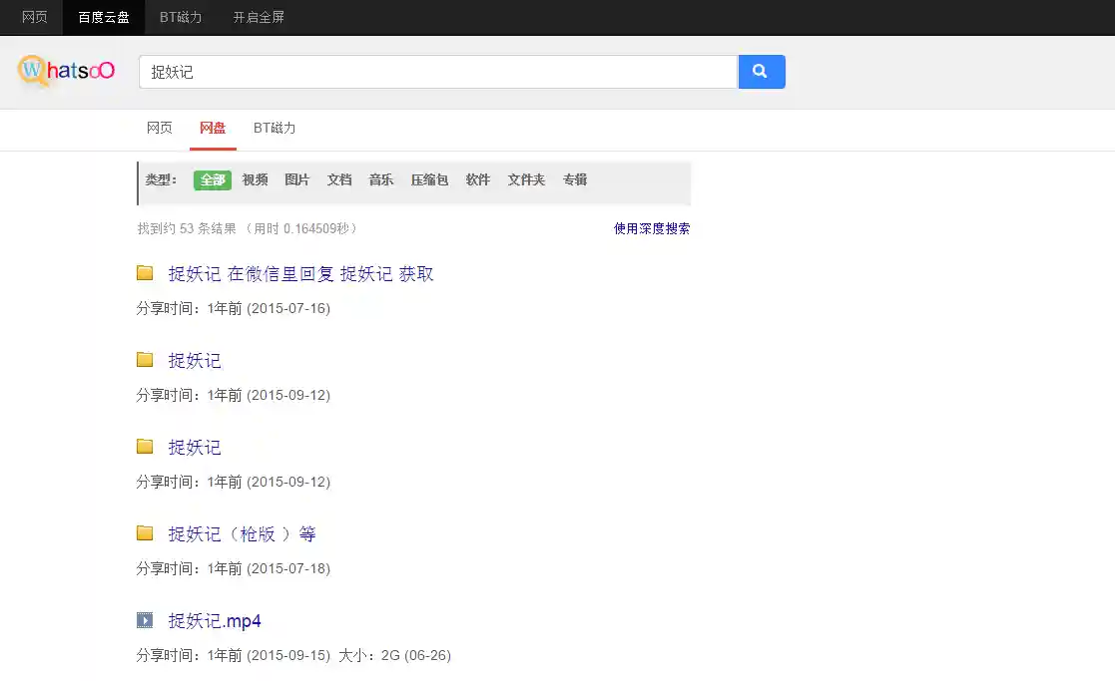1115x681 pixels.
Task: Filter results by 文档 type
Action: click(x=339, y=179)
